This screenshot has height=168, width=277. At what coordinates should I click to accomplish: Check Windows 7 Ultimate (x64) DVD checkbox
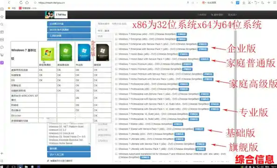116,134
